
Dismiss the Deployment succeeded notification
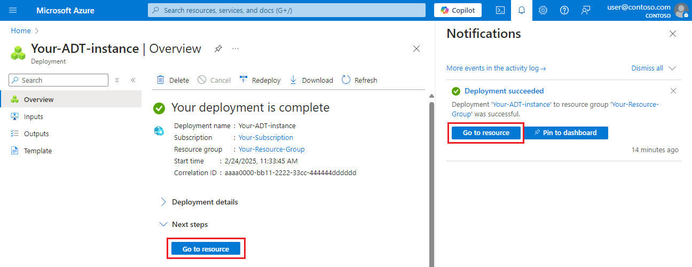tap(673, 91)
